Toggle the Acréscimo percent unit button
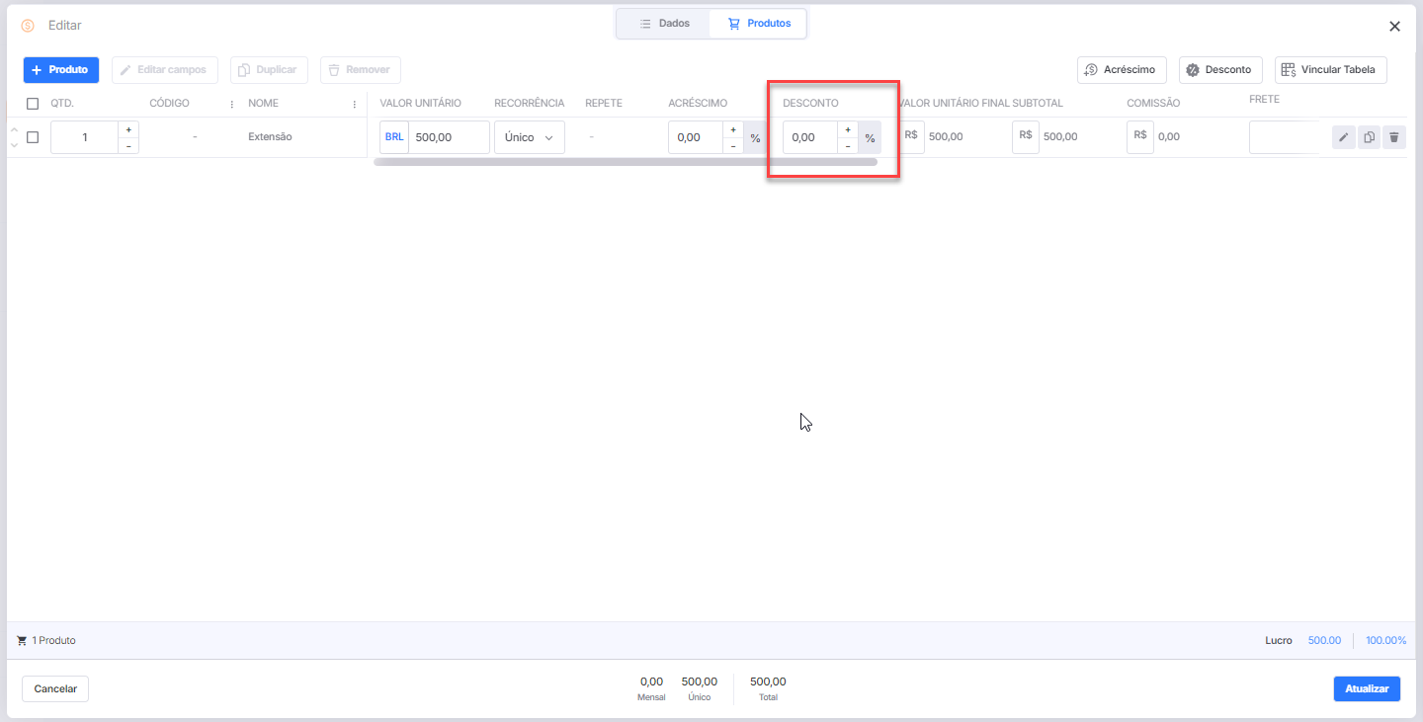 coord(755,137)
